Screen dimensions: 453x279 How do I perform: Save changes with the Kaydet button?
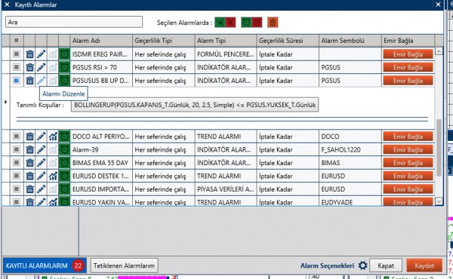pyautogui.click(x=424, y=265)
